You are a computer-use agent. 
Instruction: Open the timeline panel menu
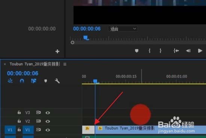click(65, 64)
